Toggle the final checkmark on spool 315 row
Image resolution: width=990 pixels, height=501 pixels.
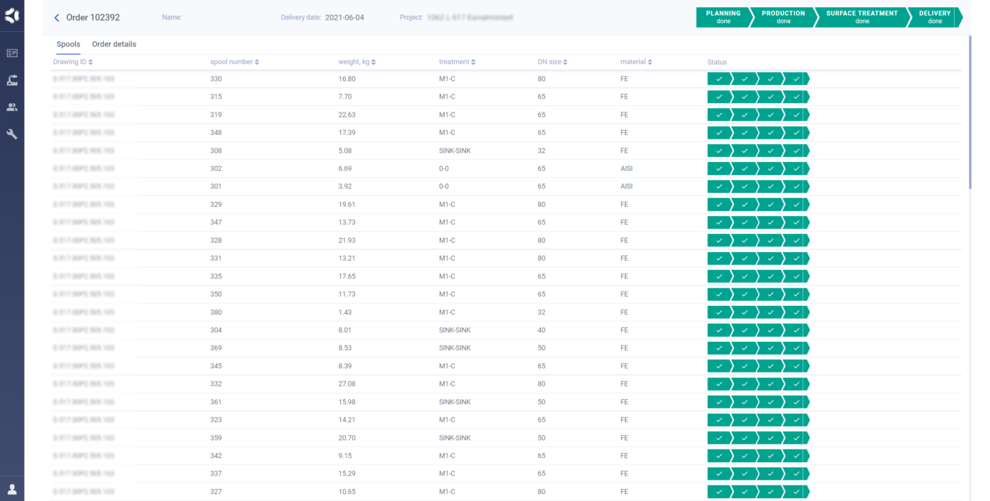[x=796, y=96]
